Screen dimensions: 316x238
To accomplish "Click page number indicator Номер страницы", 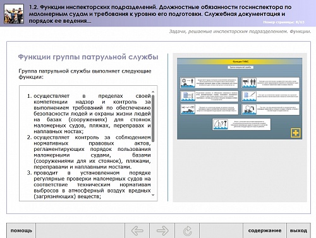I will pyautogui.click(x=284, y=22).
